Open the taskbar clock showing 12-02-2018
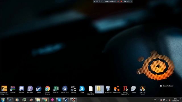This screenshot has width=182, height=102. pyautogui.click(x=176, y=100)
